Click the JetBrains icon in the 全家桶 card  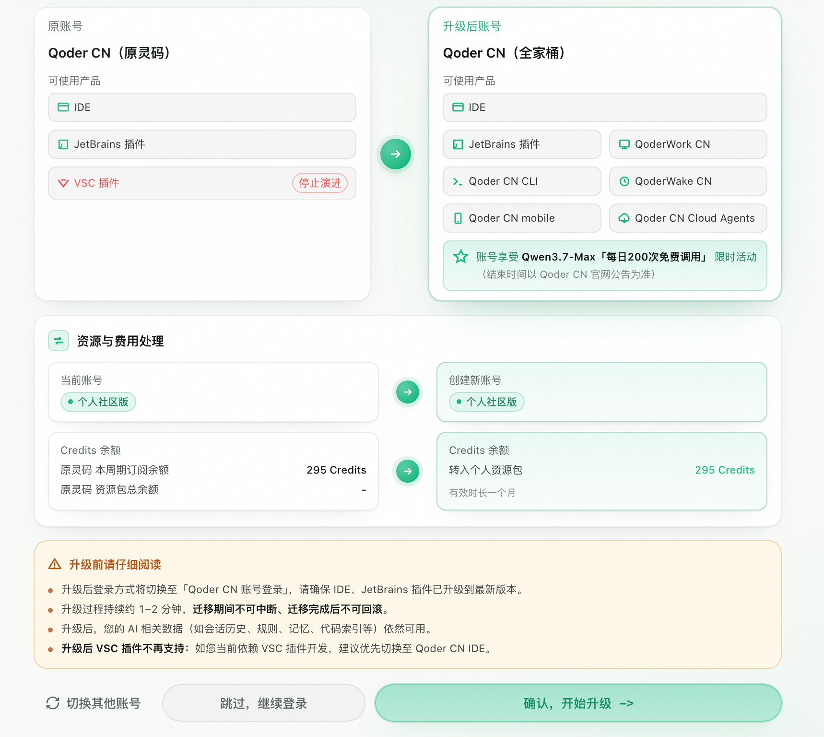click(x=458, y=144)
